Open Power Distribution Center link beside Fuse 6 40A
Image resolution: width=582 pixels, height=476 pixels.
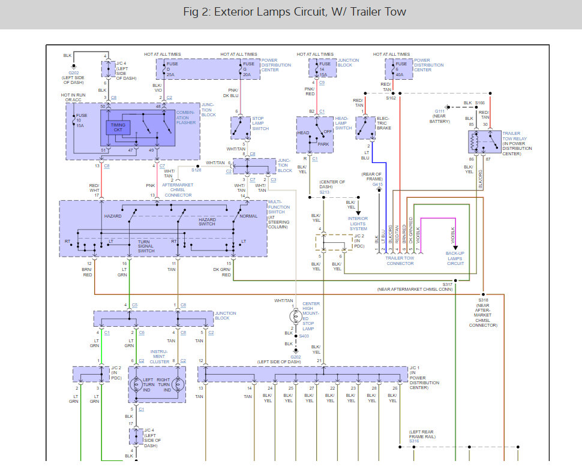429,65
